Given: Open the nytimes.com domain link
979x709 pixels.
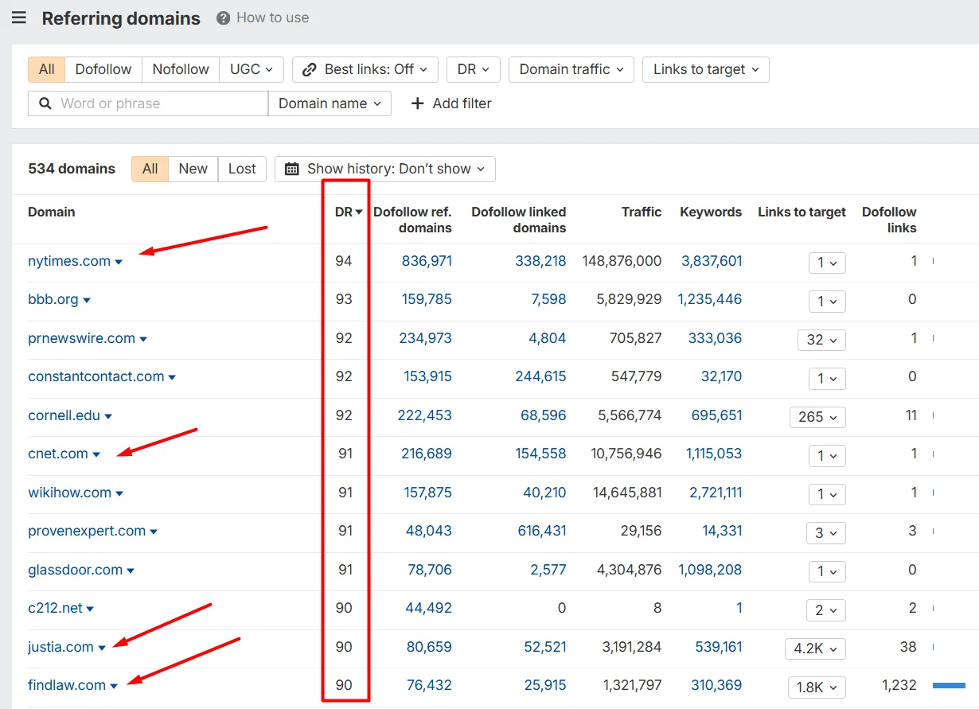Looking at the screenshot, I should (x=69, y=261).
